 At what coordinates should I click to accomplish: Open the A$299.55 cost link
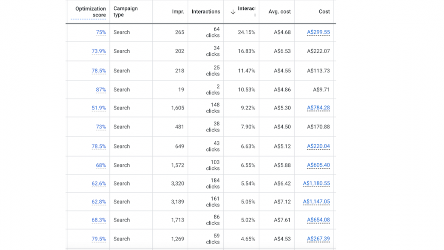point(318,32)
